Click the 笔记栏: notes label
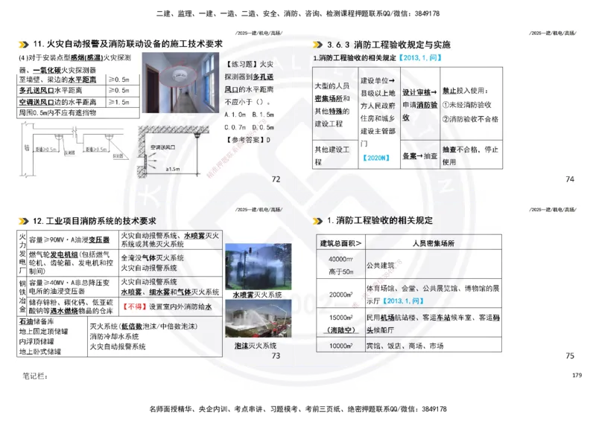 [x=35, y=376]
